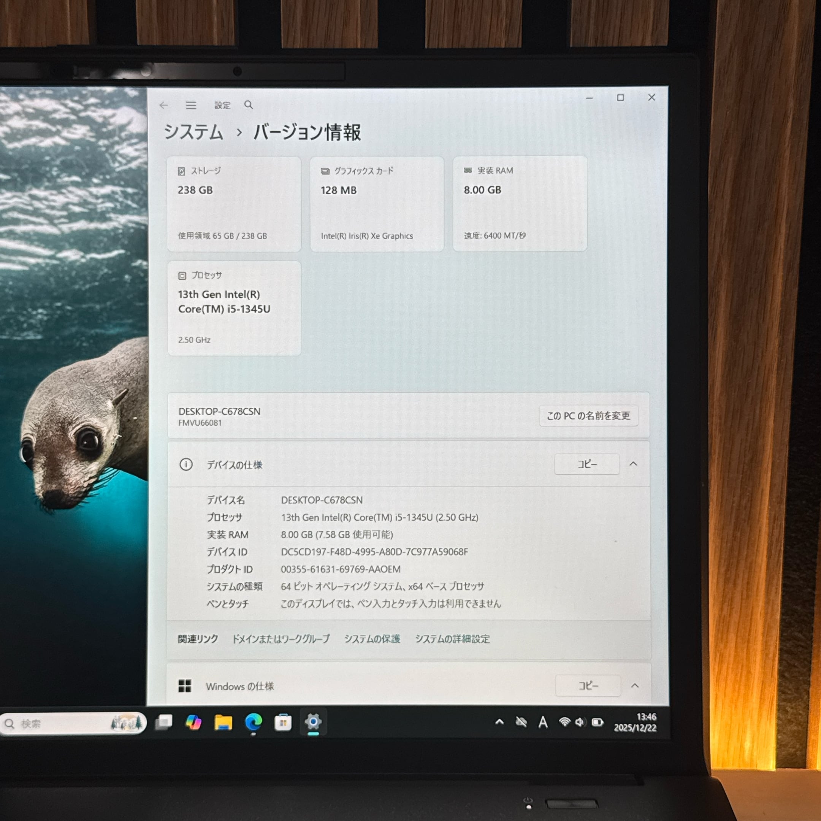
Task: Open Microsoft Store taskbar icon
Action: pyautogui.click(x=283, y=723)
